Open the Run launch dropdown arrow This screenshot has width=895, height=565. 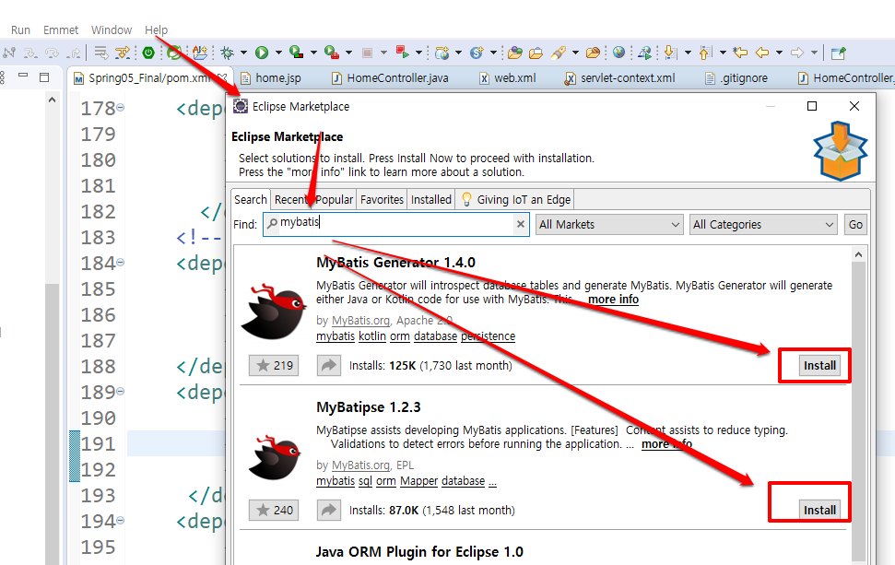click(x=278, y=53)
